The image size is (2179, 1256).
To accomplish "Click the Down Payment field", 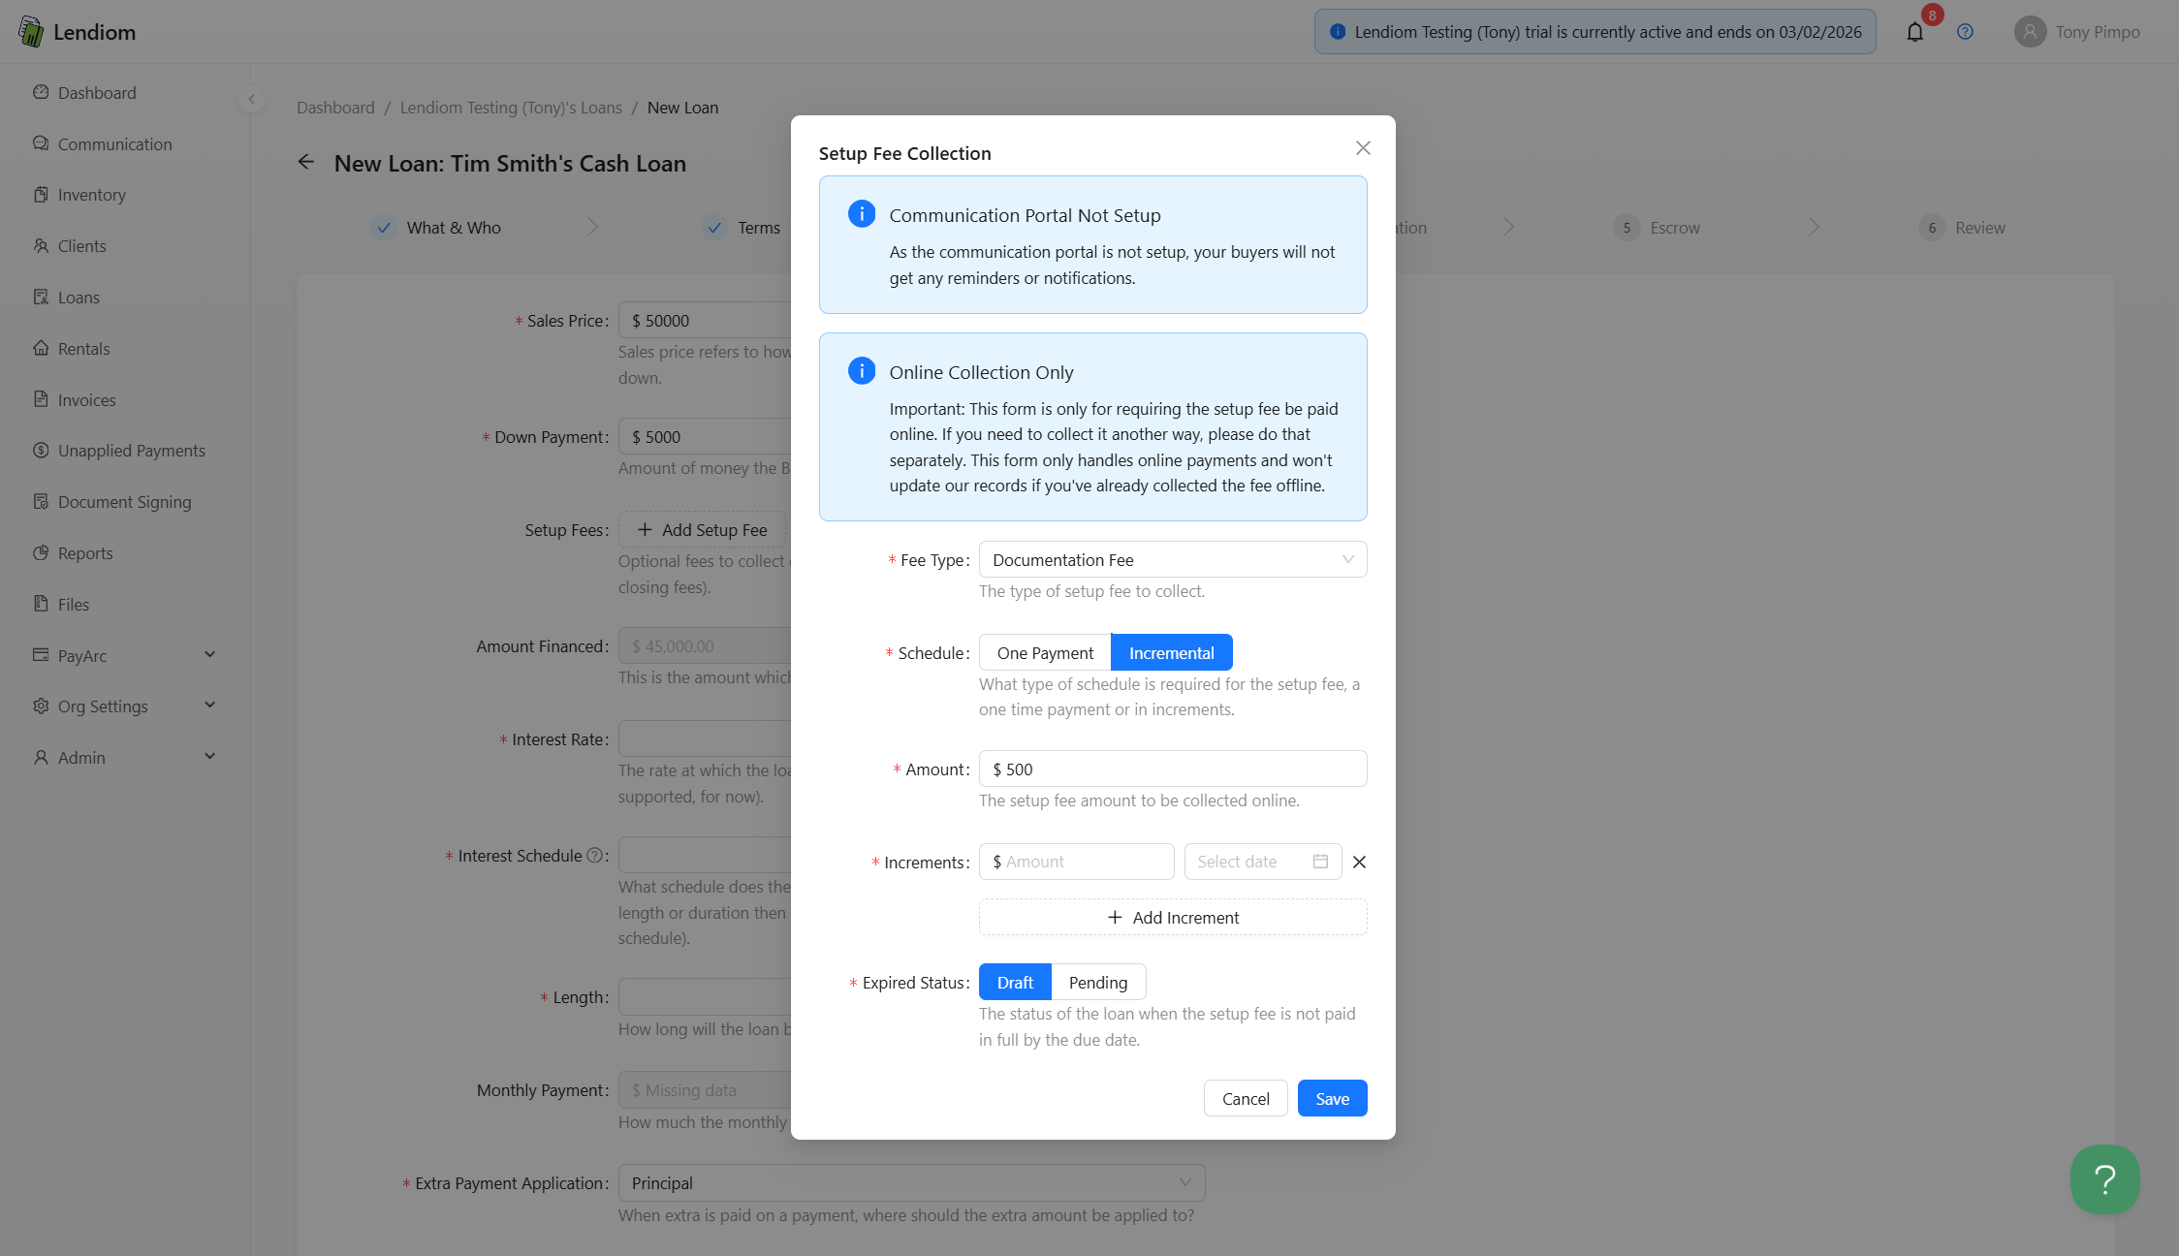I will point(706,437).
